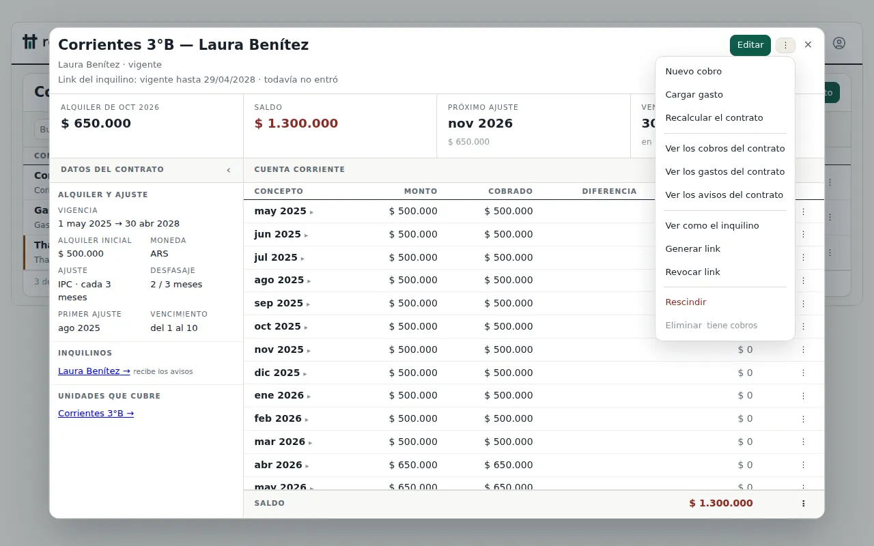Choose Revocar link menu entry

725,272
